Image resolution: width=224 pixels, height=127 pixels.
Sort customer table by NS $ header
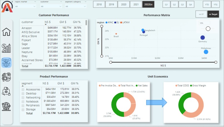[48, 22]
